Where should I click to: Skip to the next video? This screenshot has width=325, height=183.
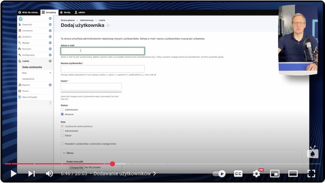click(x=31, y=174)
